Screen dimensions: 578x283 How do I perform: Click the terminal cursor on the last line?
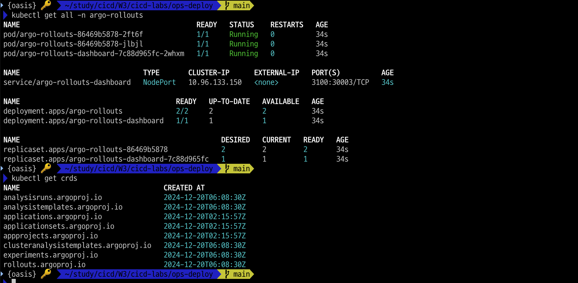pos(14,281)
